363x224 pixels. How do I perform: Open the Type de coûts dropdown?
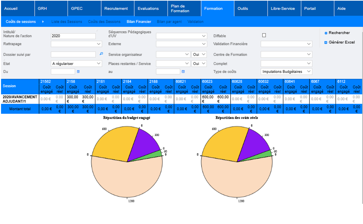click(x=286, y=71)
